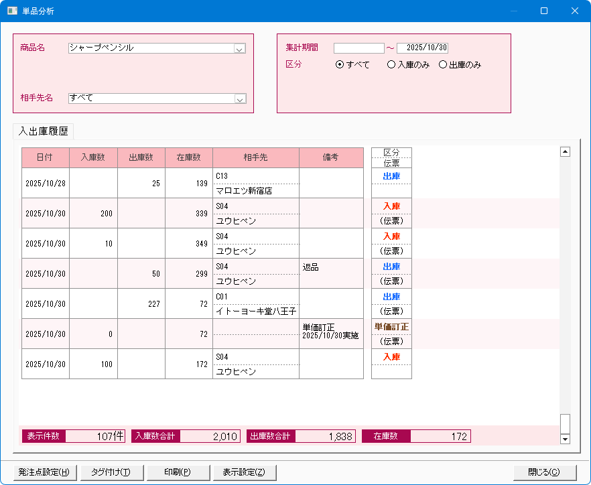Open the 商品名 dropdown list

[x=239, y=48]
